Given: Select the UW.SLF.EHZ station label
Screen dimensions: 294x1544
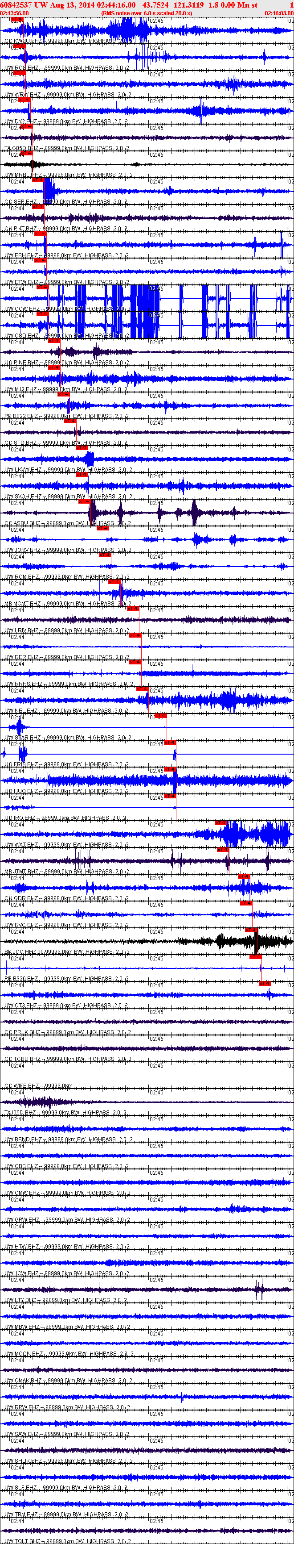Looking at the screenshot, I should click(x=67, y=1488).
